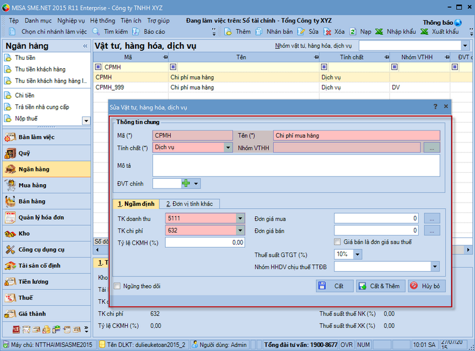The width and height of the screenshot is (475, 351).
Task: Click the Chọn chi nhánh làm việc icon
Action: 12,32
